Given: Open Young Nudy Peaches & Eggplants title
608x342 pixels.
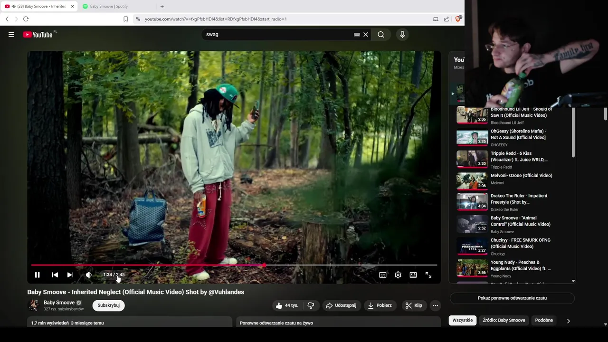Looking at the screenshot, I should [x=521, y=266].
